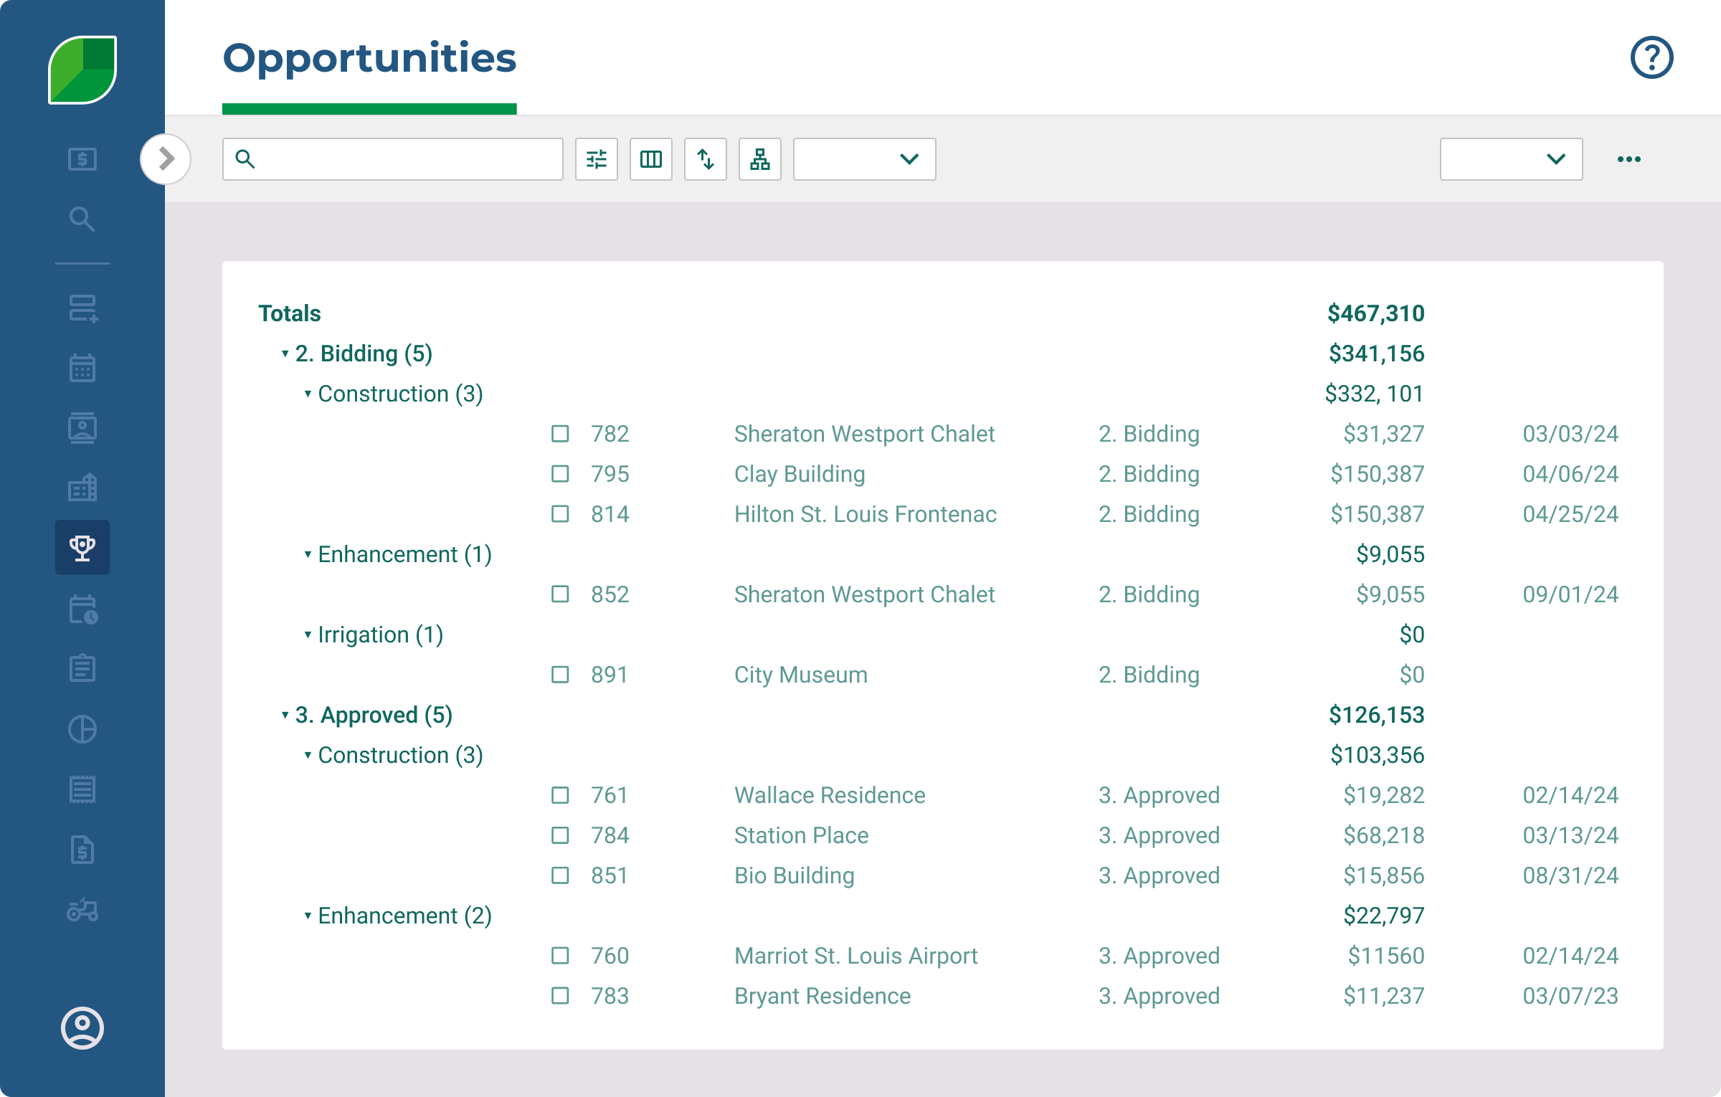Image resolution: width=1721 pixels, height=1097 pixels.
Task: Open the pie chart reports sidebar icon
Action: pos(82,729)
